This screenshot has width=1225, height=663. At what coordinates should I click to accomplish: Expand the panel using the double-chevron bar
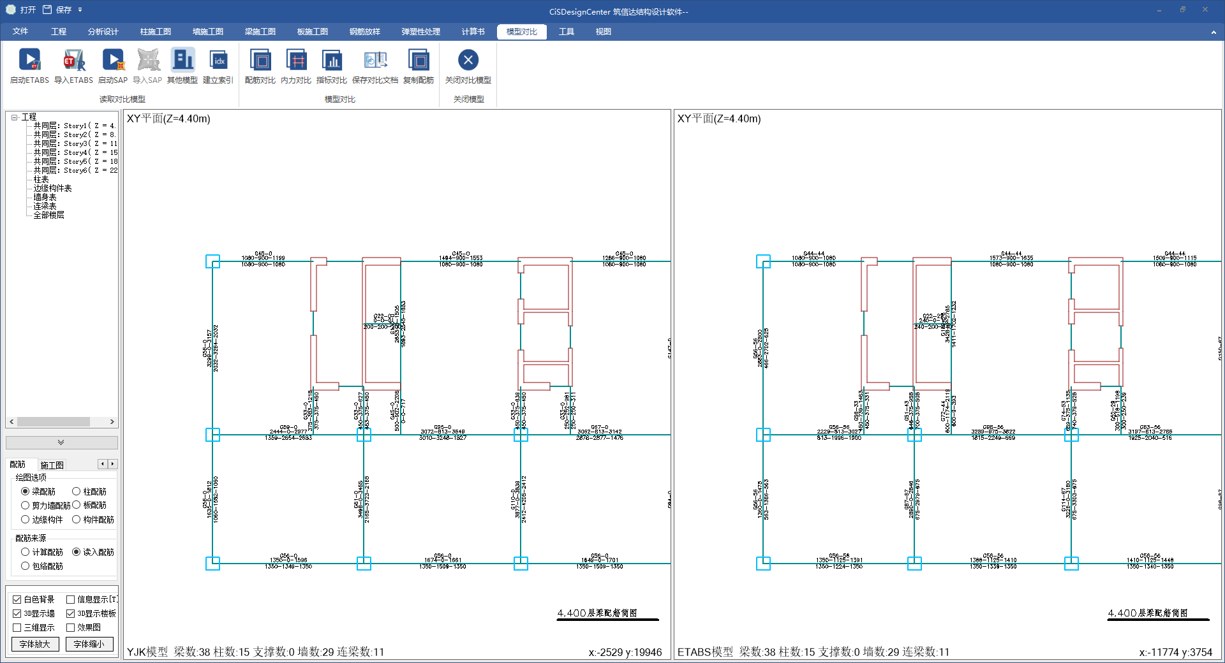[61, 442]
